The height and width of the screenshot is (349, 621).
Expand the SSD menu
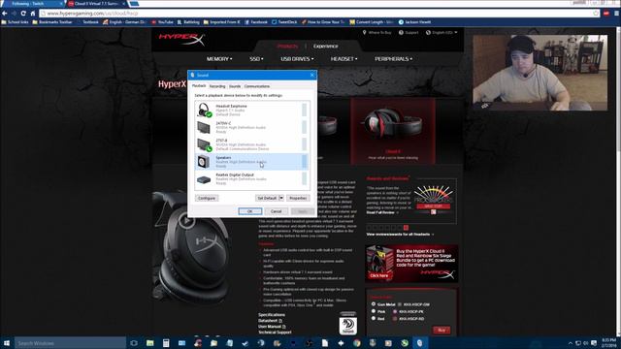(256, 59)
